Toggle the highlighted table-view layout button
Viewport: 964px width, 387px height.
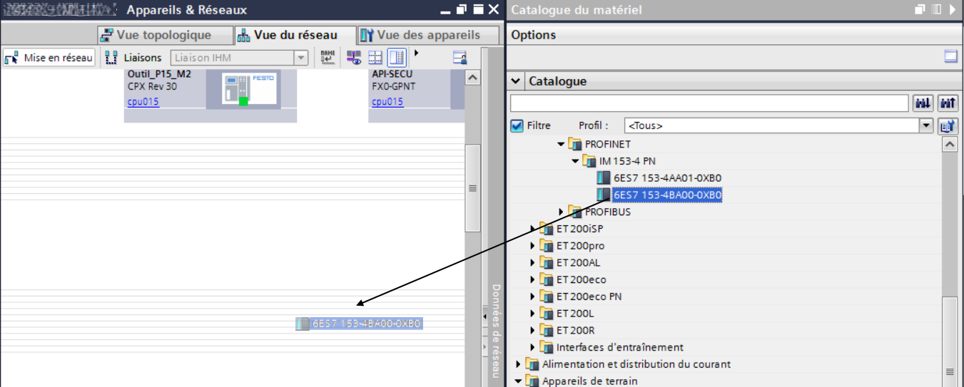coord(397,58)
